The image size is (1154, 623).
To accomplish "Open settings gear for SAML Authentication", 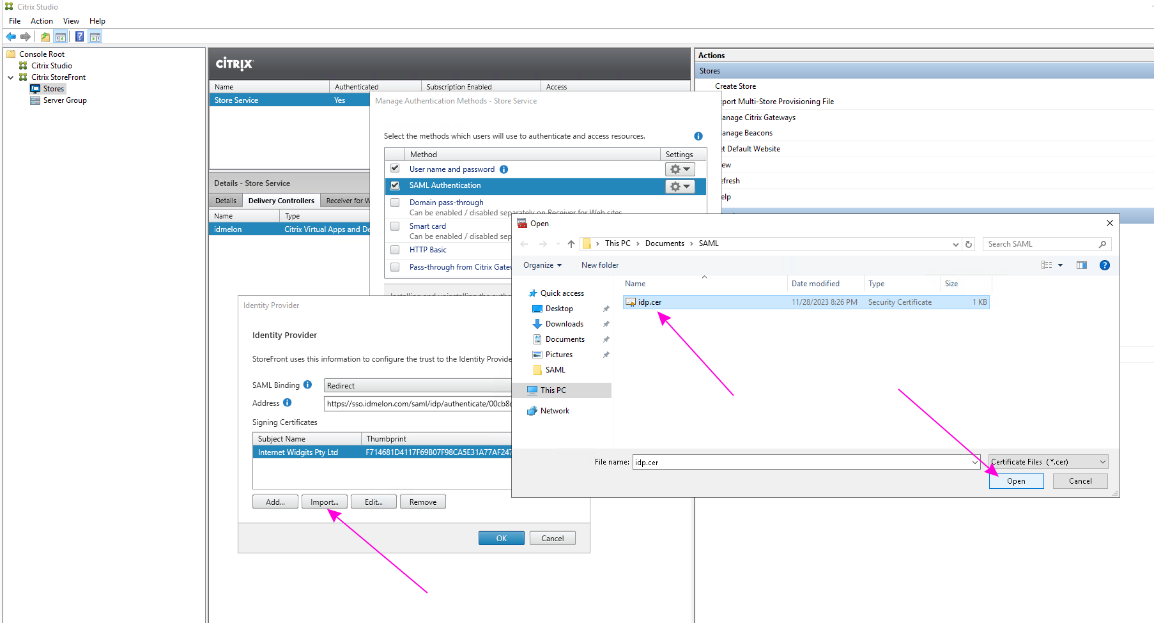I will [x=680, y=187].
